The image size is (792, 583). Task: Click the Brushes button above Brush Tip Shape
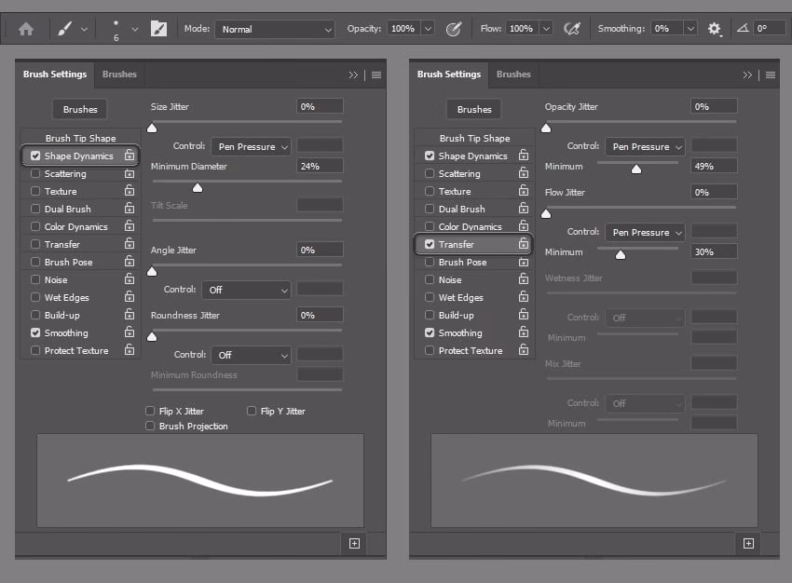(79, 109)
